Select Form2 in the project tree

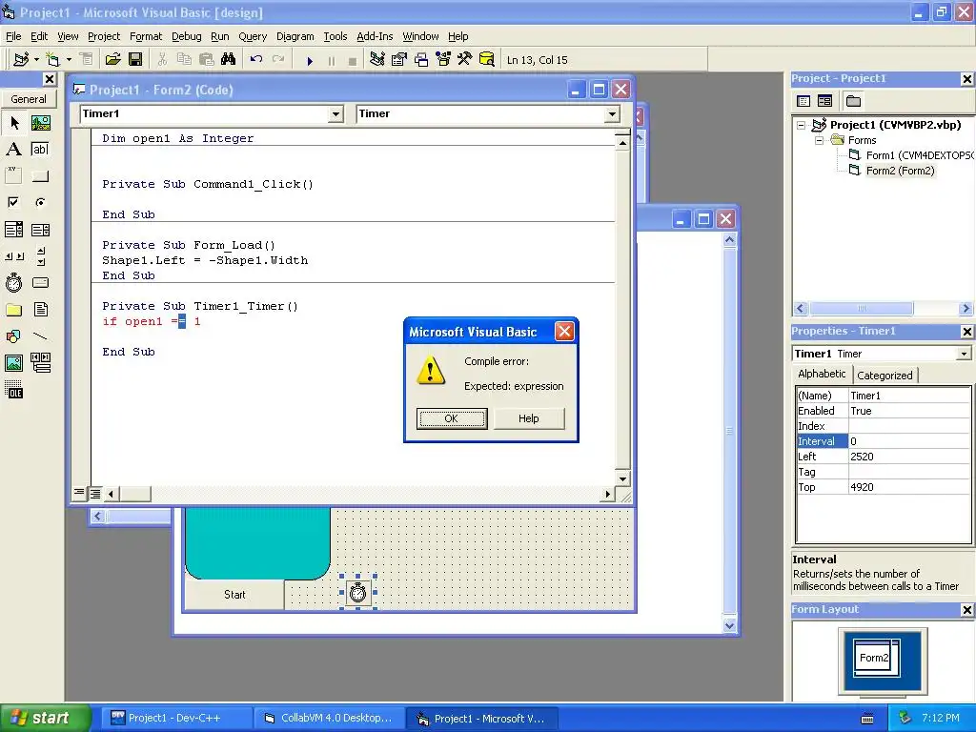click(892, 171)
